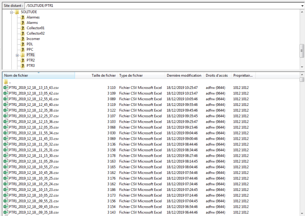Select file PTR1_2019_12_18__10_05_22.csv
This screenshot has width=305, height=216.
pos(34,196)
